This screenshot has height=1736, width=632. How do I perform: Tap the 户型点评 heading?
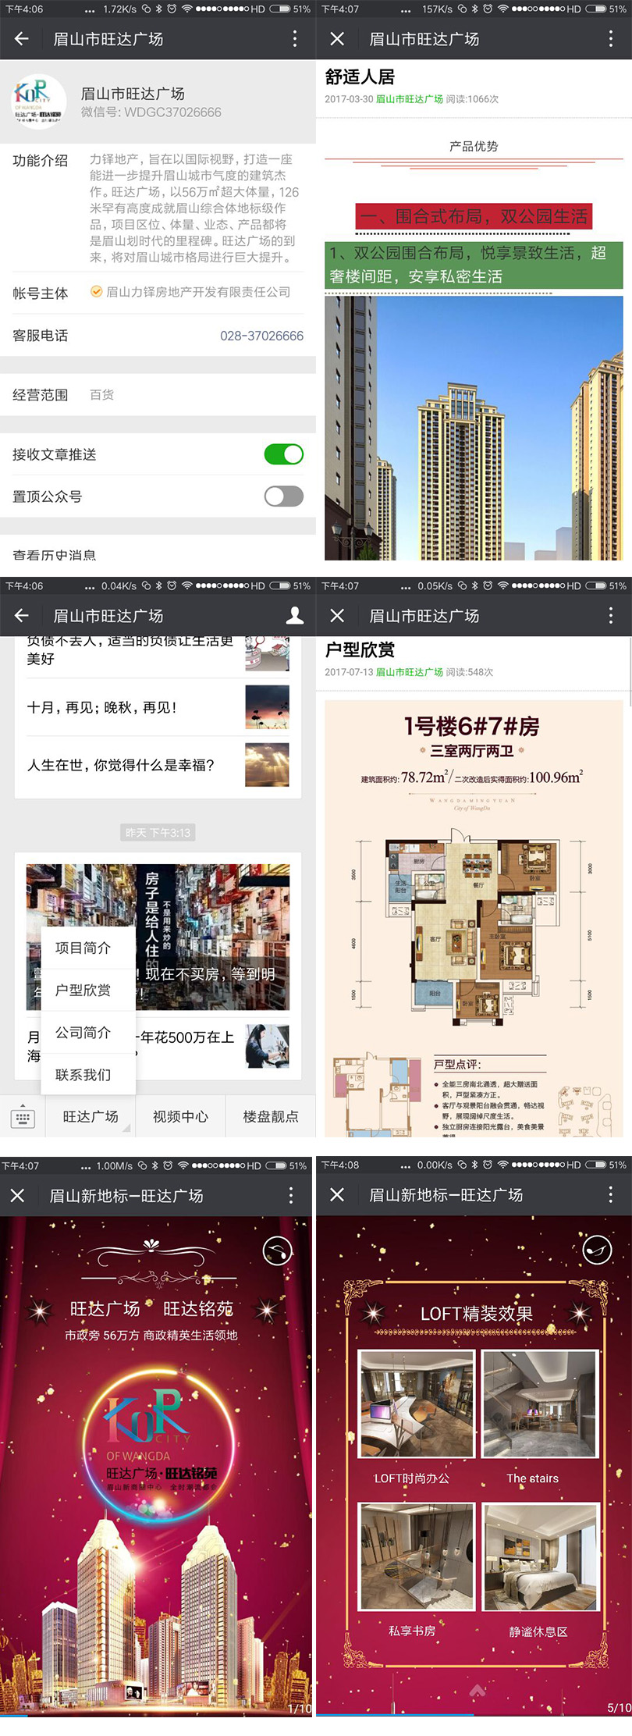click(x=457, y=1065)
